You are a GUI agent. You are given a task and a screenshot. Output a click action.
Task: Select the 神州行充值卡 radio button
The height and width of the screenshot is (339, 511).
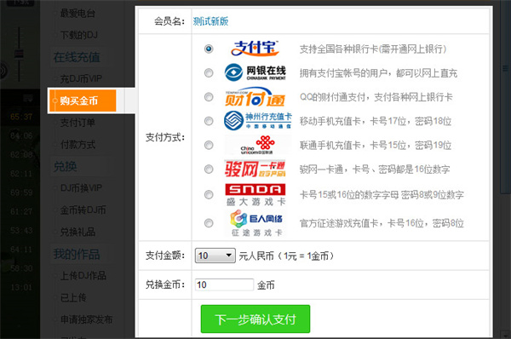[209, 121]
